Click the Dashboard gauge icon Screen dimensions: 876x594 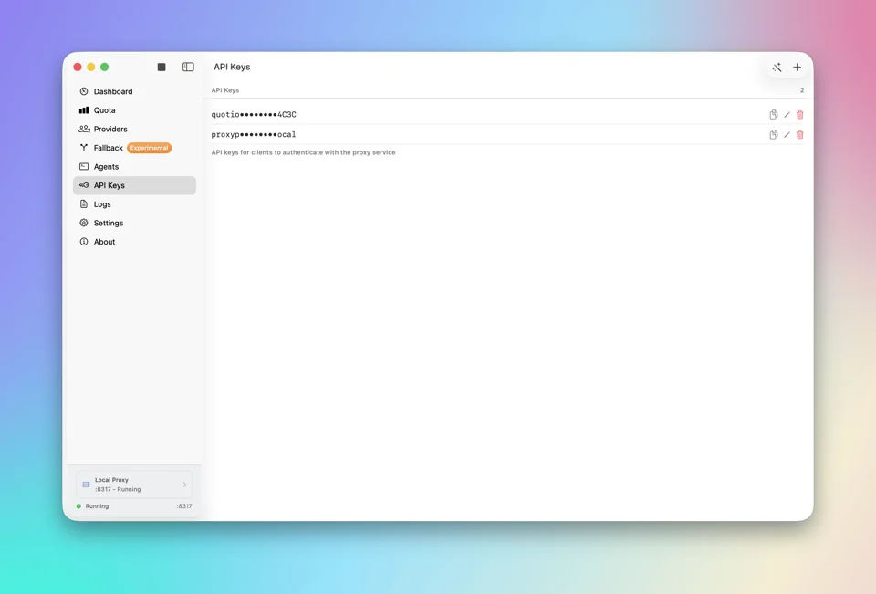84,91
